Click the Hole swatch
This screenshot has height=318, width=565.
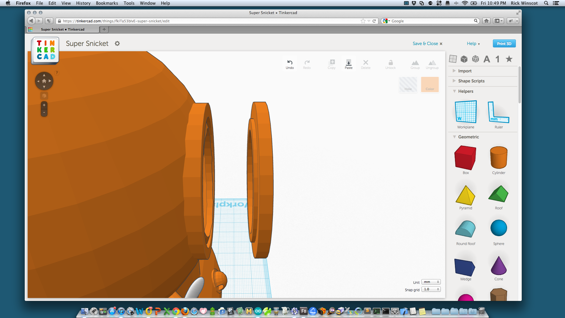[x=408, y=85]
